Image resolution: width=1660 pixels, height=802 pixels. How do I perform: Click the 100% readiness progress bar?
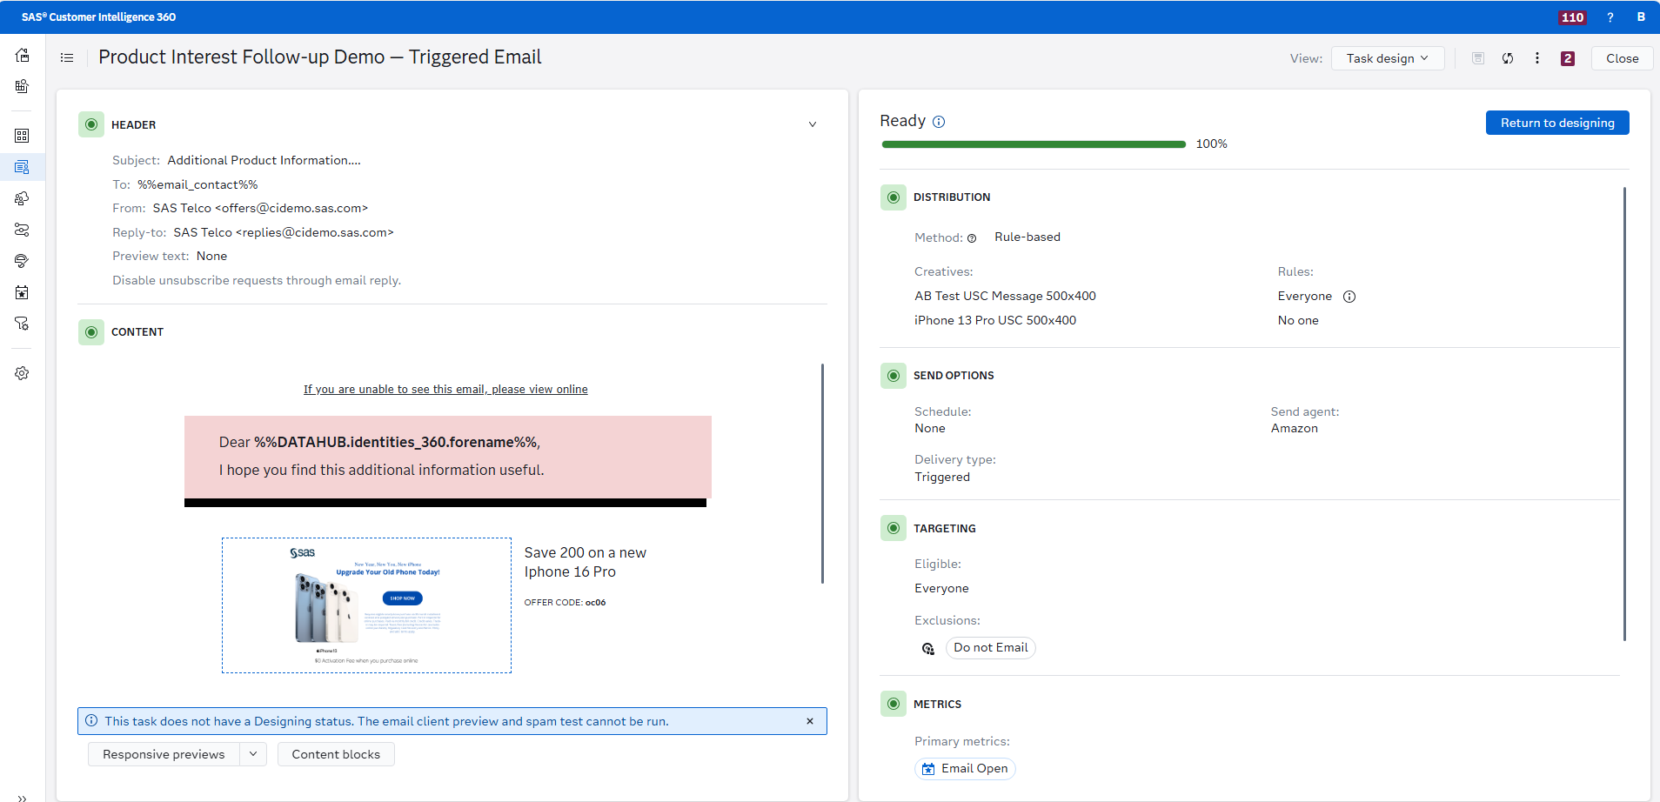[x=1034, y=144]
